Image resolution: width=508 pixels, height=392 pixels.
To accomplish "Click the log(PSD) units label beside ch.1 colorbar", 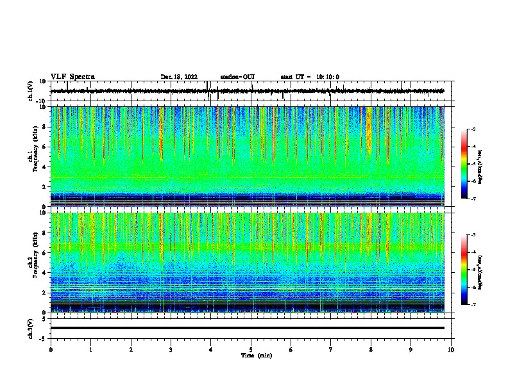I will [480, 167].
